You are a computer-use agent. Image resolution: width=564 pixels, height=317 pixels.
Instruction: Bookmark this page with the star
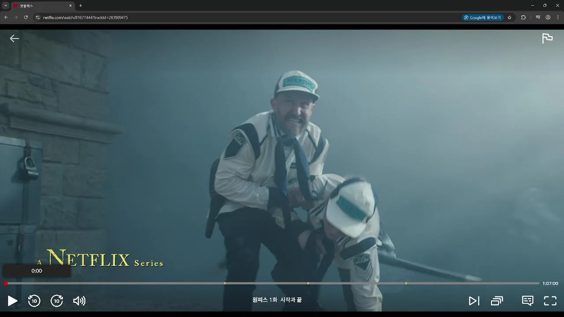point(509,18)
